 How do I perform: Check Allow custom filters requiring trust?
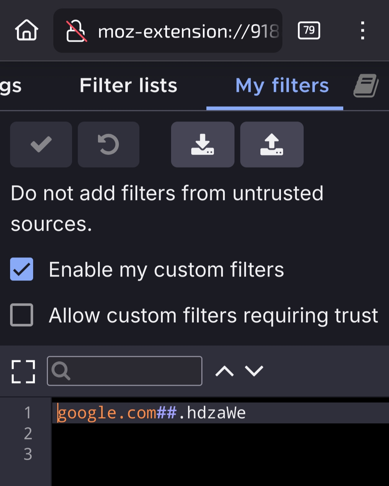tap(22, 315)
